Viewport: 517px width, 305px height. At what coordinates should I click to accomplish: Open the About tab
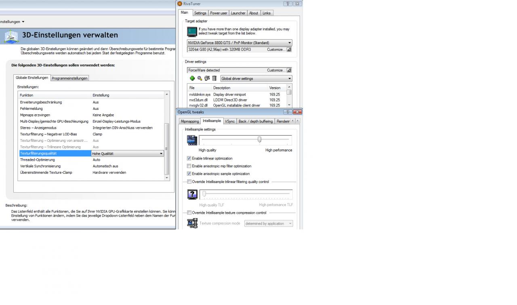254,13
